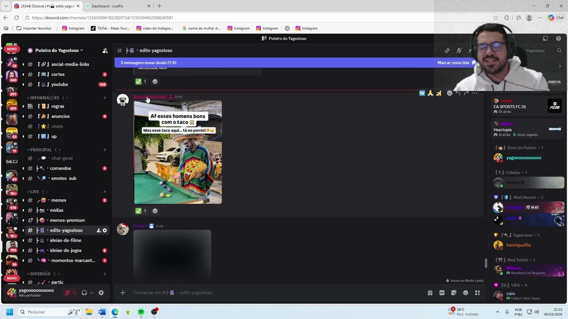Add channel to PRINCIPAL category
Screen dimensions: 568x319
(x=105, y=150)
